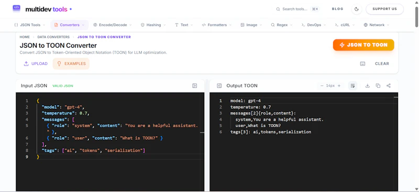Toggle dark mode moon icon

357,9
